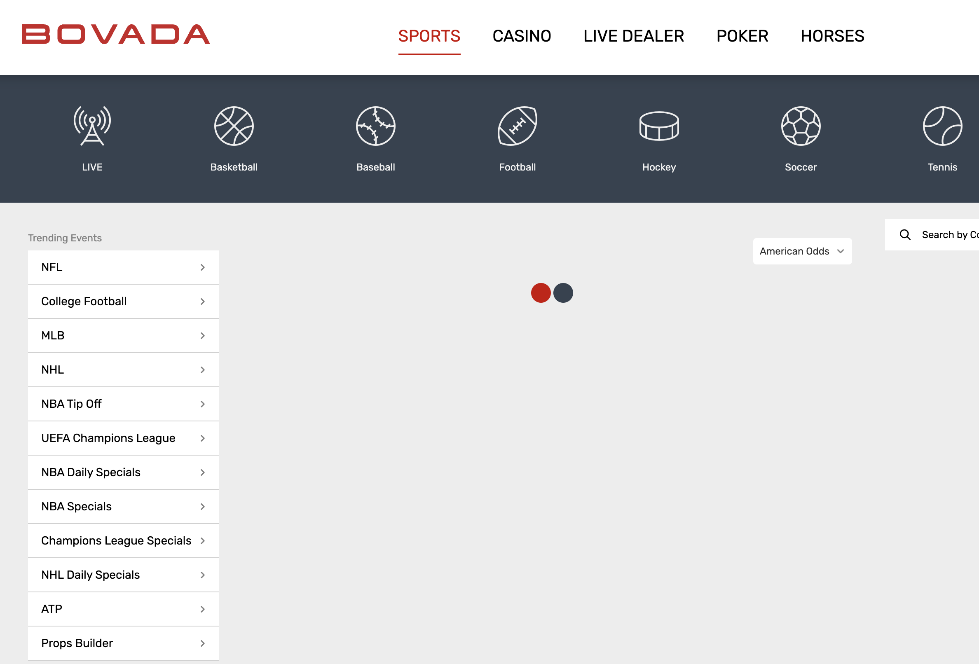Click the Bovada logo
Viewport: 979px width, 664px height.
click(116, 35)
